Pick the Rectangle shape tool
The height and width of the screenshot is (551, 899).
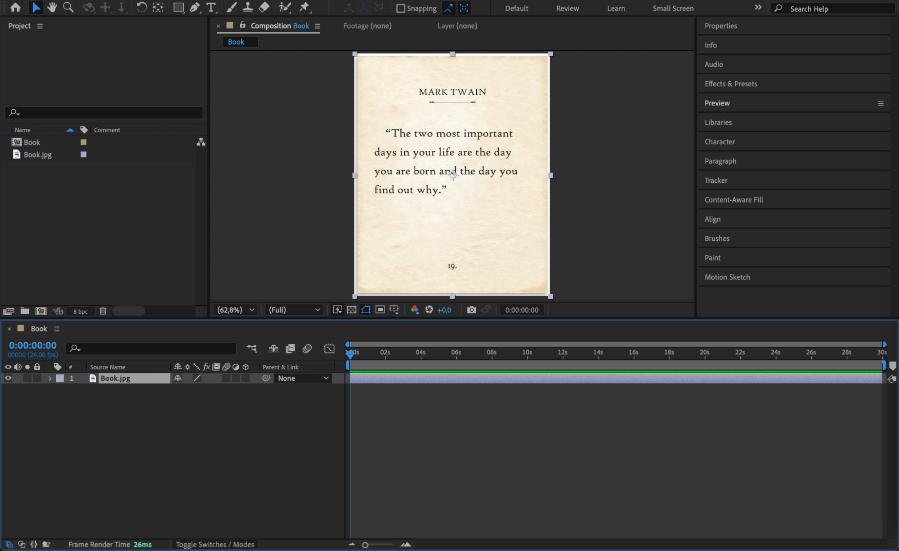click(x=179, y=7)
